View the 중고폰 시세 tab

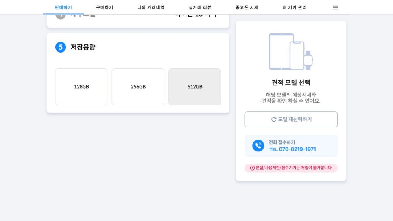tap(247, 7)
